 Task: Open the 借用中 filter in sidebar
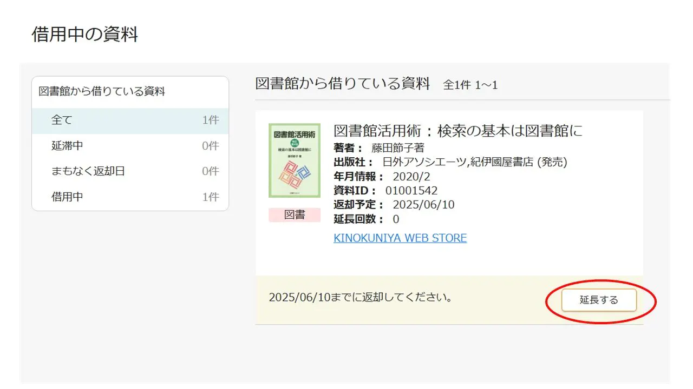point(67,197)
